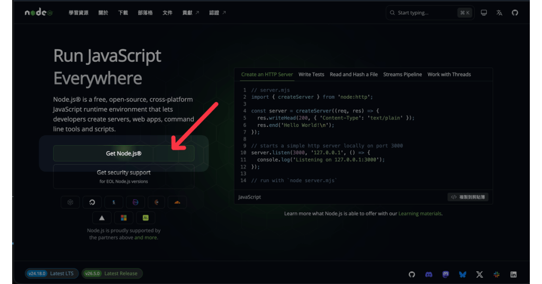Image resolution: width=542 pixels, height=284 pixels.
Task: Open the Vercel triangle partner logo
Action: [102, 218]
